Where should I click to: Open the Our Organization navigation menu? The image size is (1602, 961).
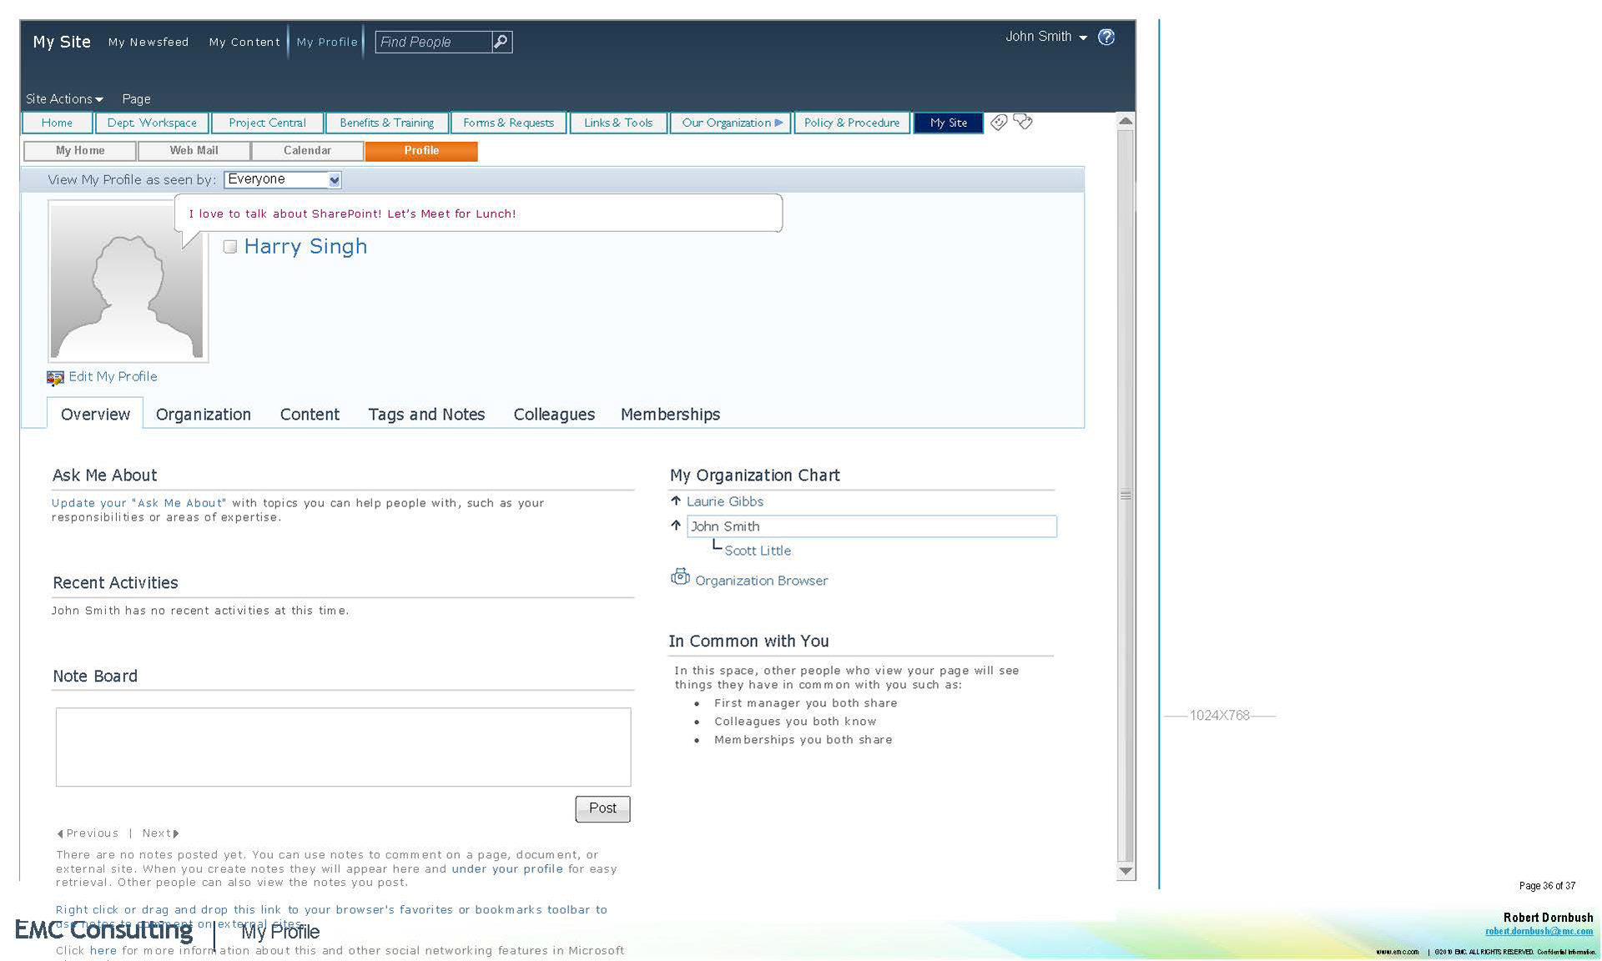[731, 123]
